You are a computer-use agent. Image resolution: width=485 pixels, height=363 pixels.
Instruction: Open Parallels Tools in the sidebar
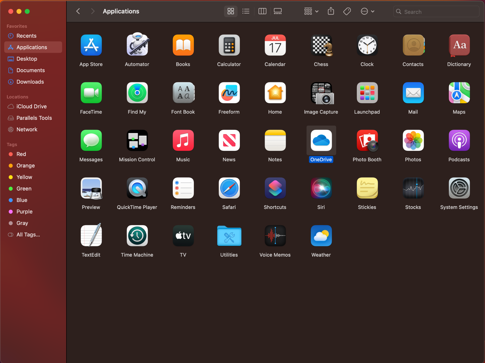(34, 118)
